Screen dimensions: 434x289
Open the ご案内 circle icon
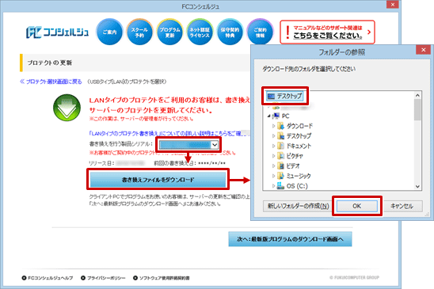click(109, 32)
